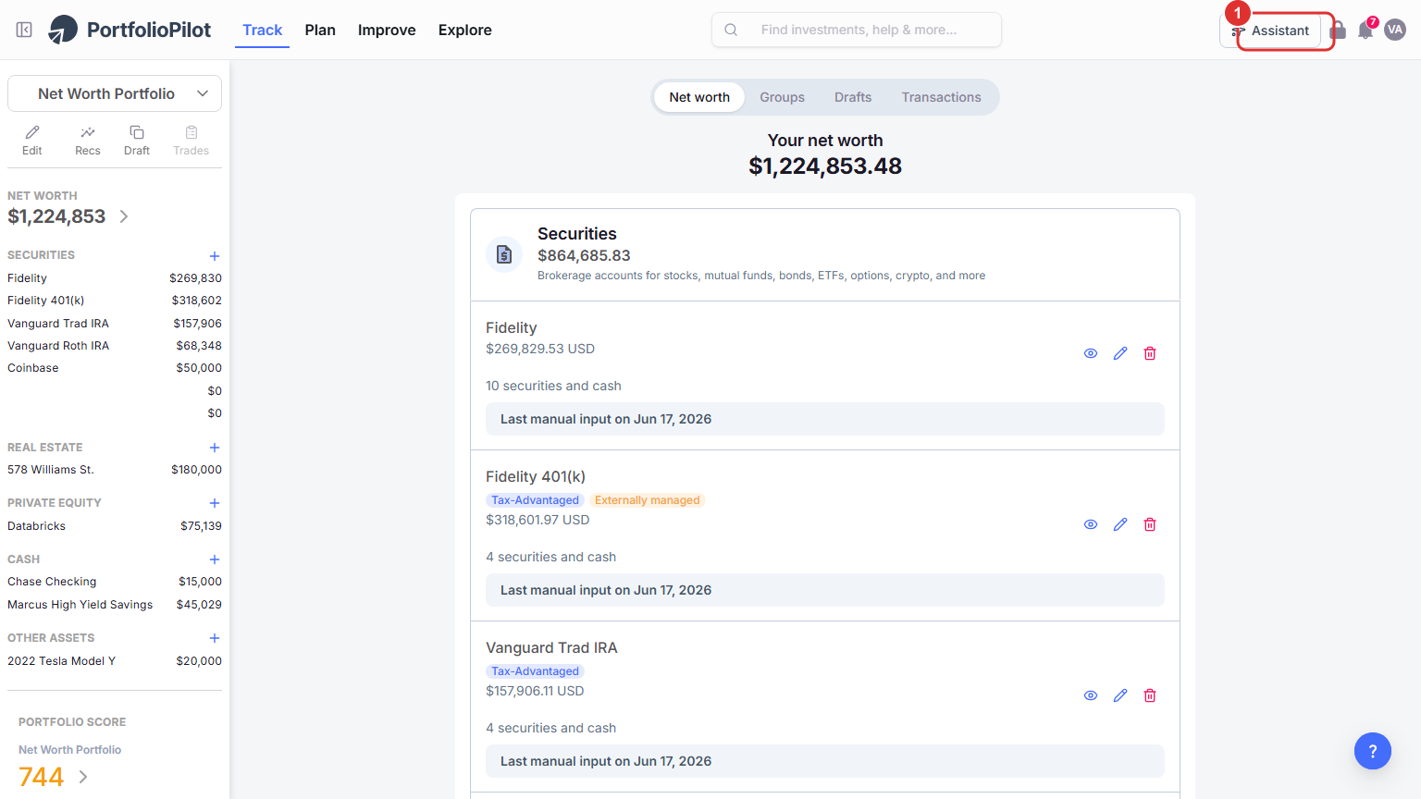Open the VA user avatar menu
Image resolution: width=1421 pixels, height=799 pixels.
pyautogui.click(x=1395, y=30)
